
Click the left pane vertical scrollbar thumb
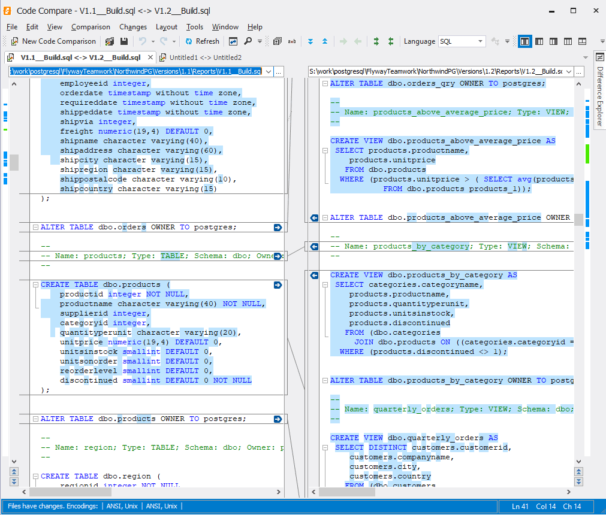pyautogui.click(x=14, y=162)
